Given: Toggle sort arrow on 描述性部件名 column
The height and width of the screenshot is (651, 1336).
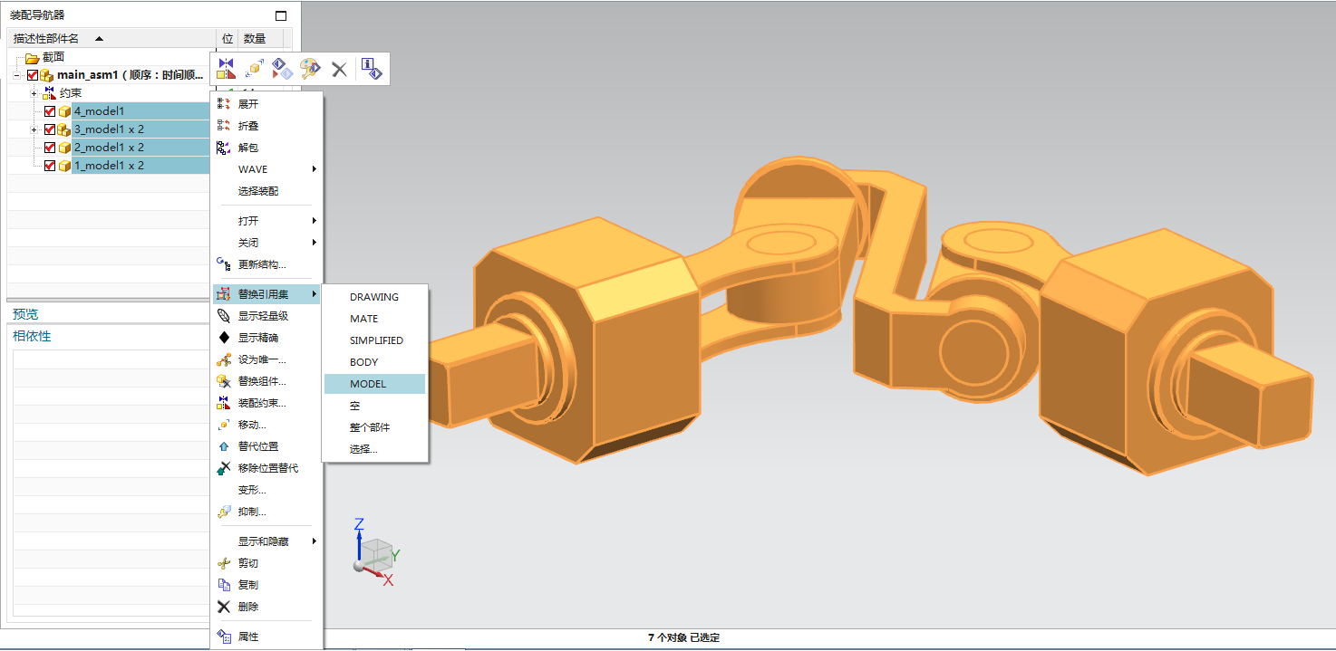Looking at the screenshot, I should click(99, 39).
